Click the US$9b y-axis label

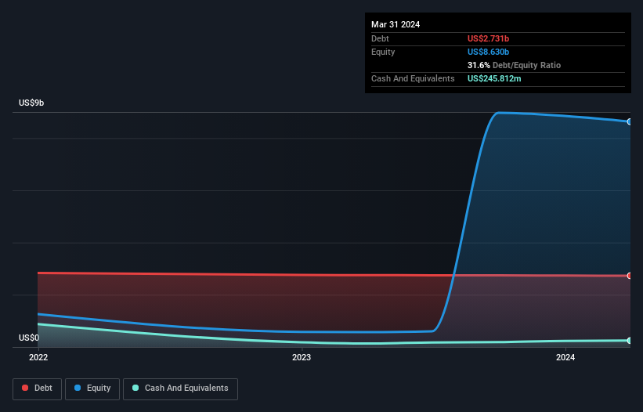point(31,103)
